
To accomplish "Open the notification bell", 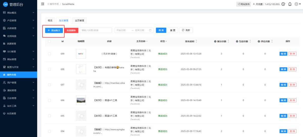I will pyautogui.click(x=290, y=4).
